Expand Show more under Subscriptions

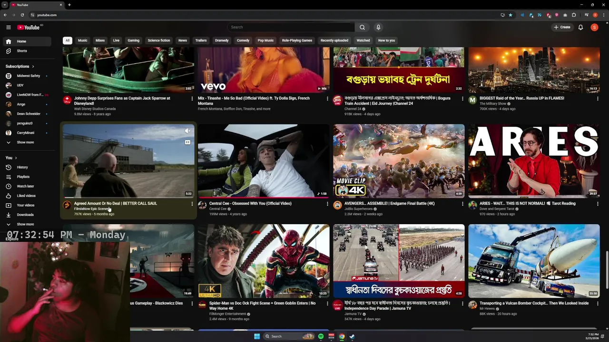tap(28, 142)
